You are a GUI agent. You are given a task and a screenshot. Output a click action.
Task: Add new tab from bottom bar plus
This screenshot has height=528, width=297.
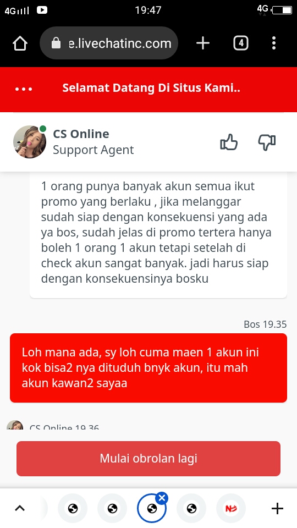[x=277, y=508]
